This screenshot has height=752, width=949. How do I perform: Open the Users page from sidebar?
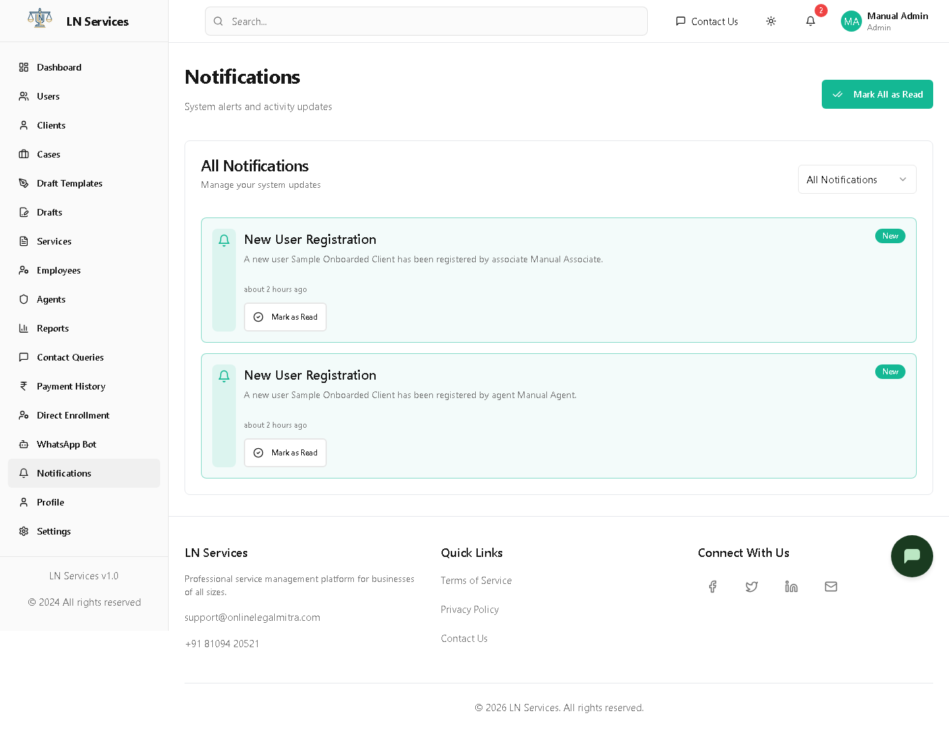point(84,96)
